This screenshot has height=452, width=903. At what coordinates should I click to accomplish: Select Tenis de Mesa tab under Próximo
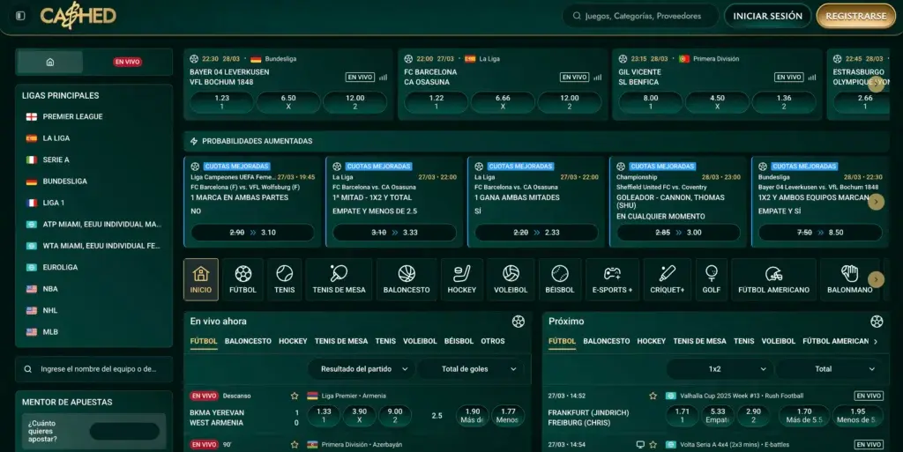click(699, 341)
